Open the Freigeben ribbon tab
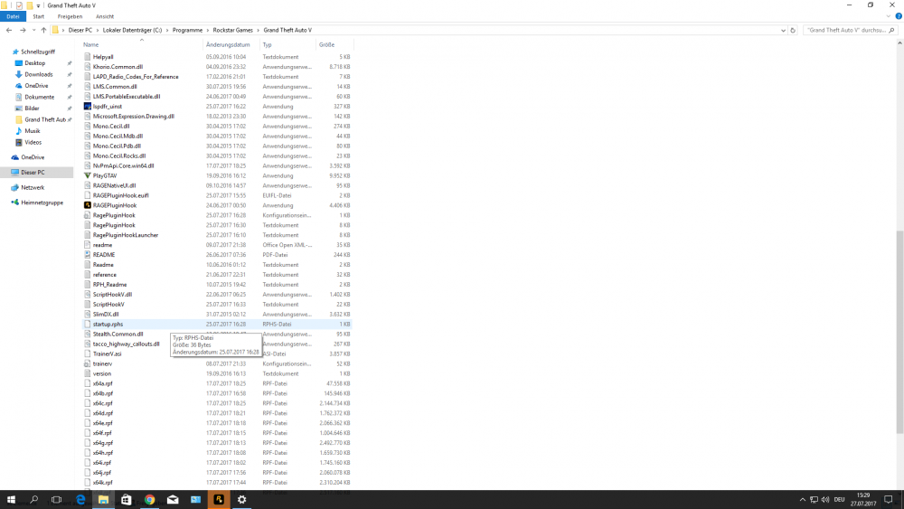 point(70,16)
